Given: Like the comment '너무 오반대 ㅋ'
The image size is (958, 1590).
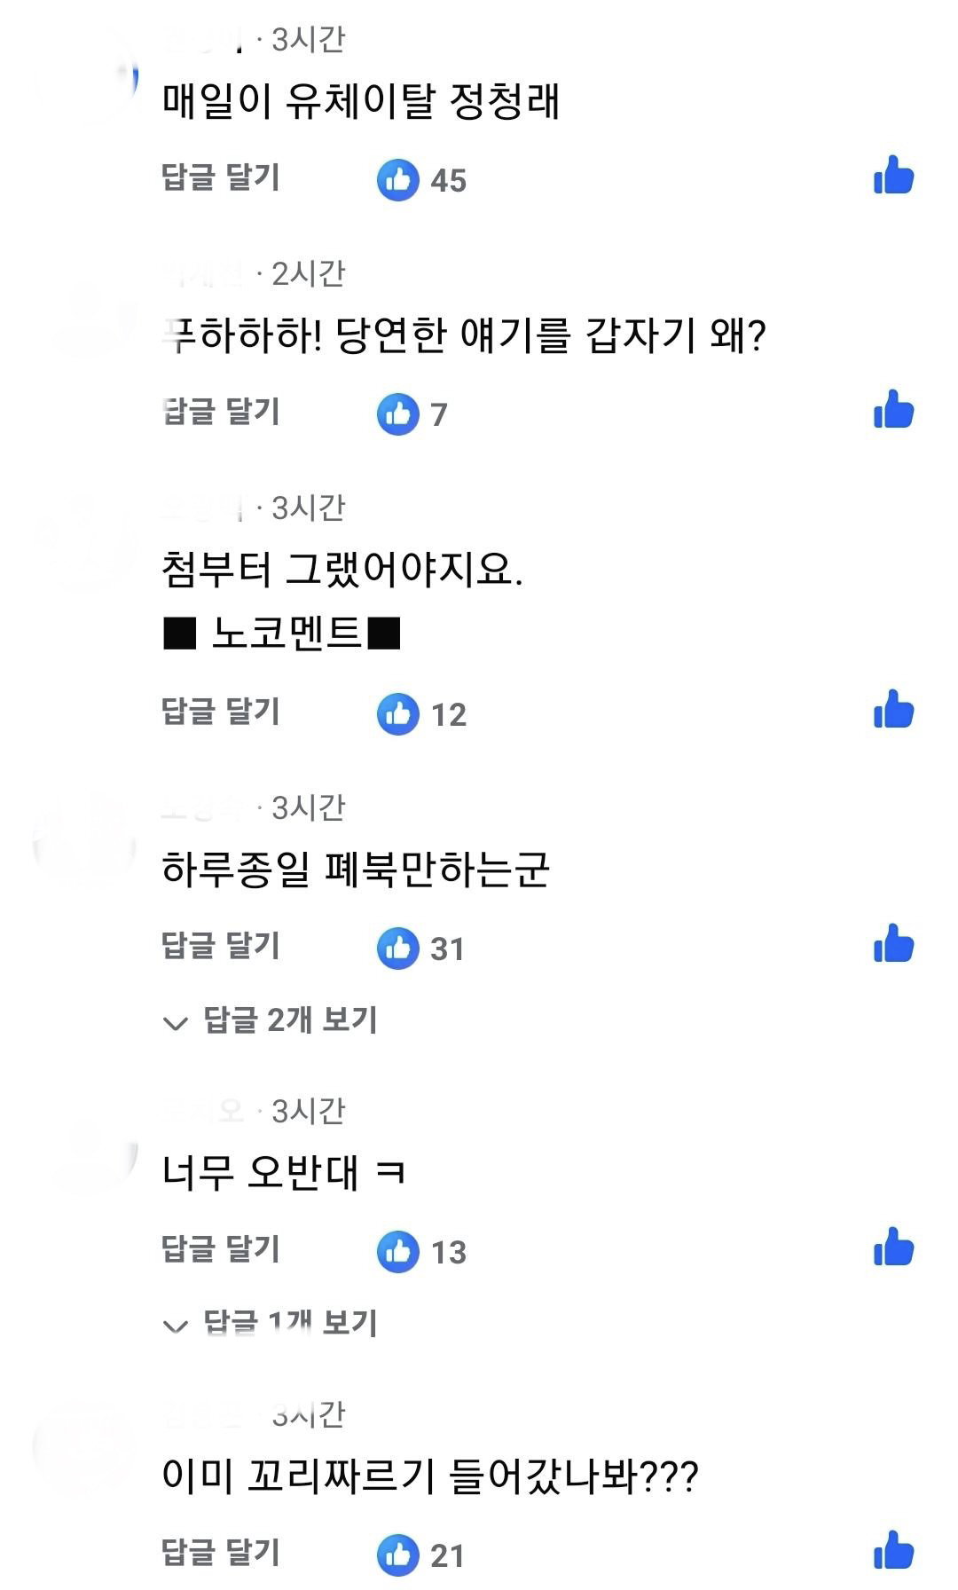Looking at the screenshot, I should click(x=893, y=1248).
